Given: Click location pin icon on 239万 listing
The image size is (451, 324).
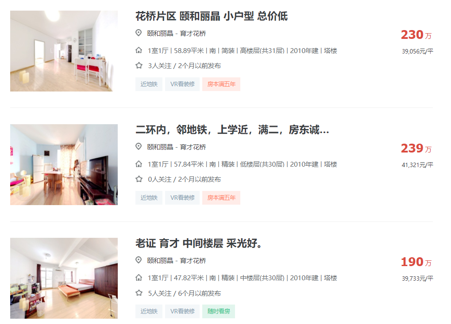Looking at the screenshot, I should coord(139,146).
